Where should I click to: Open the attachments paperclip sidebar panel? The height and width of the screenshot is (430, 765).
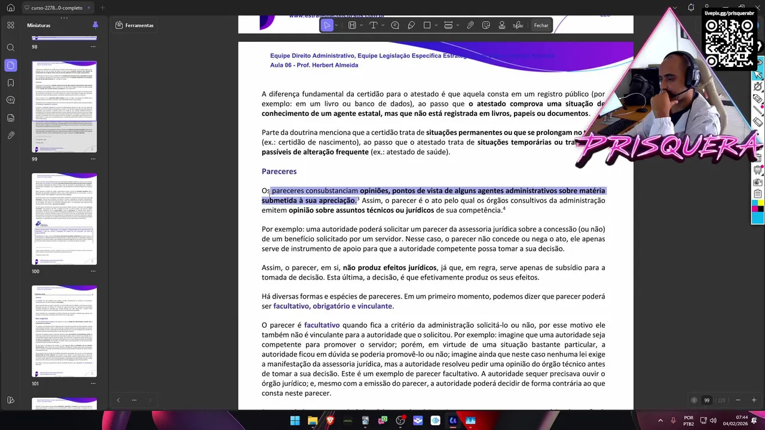point(11,136)
